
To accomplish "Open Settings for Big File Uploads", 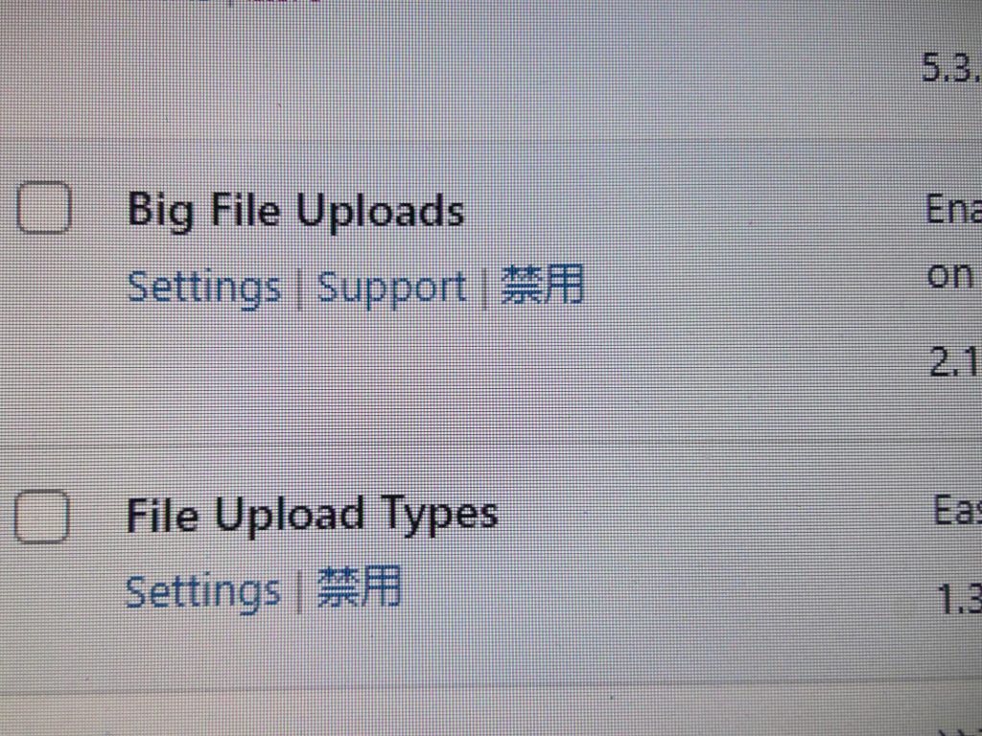I will tap(203, 287).
